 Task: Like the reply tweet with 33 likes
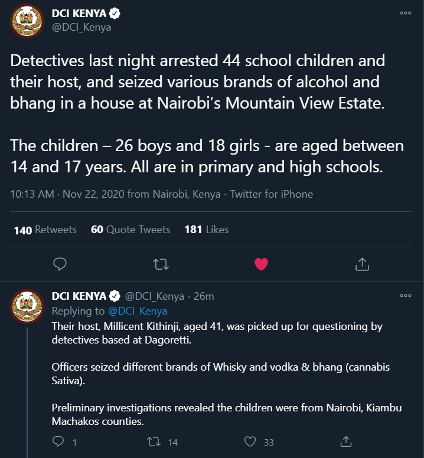250,441
